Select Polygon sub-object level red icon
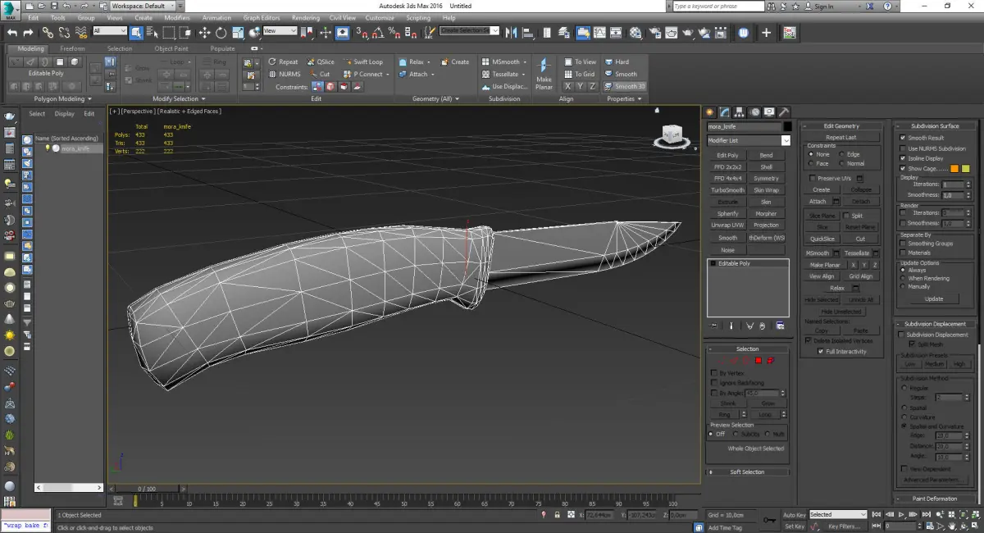Viewport: 984px width, 533px height. [x=758, y=361]
